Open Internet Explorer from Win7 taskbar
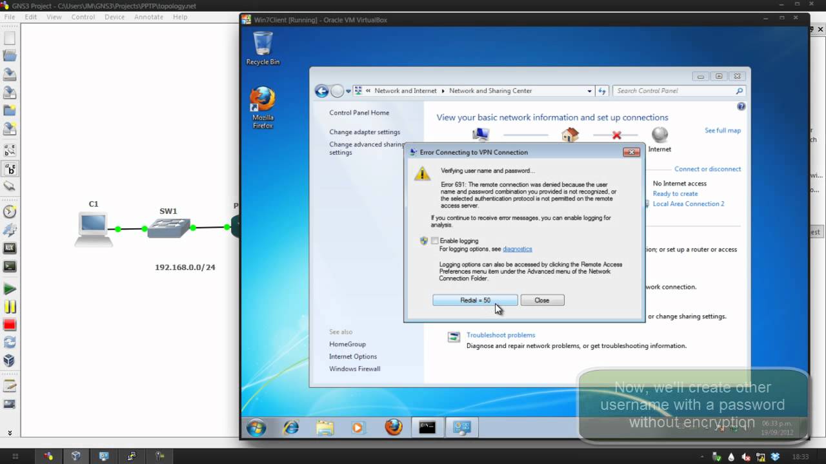Image resolution: width=826 pixels, height=464 pixels. point(291,427)
